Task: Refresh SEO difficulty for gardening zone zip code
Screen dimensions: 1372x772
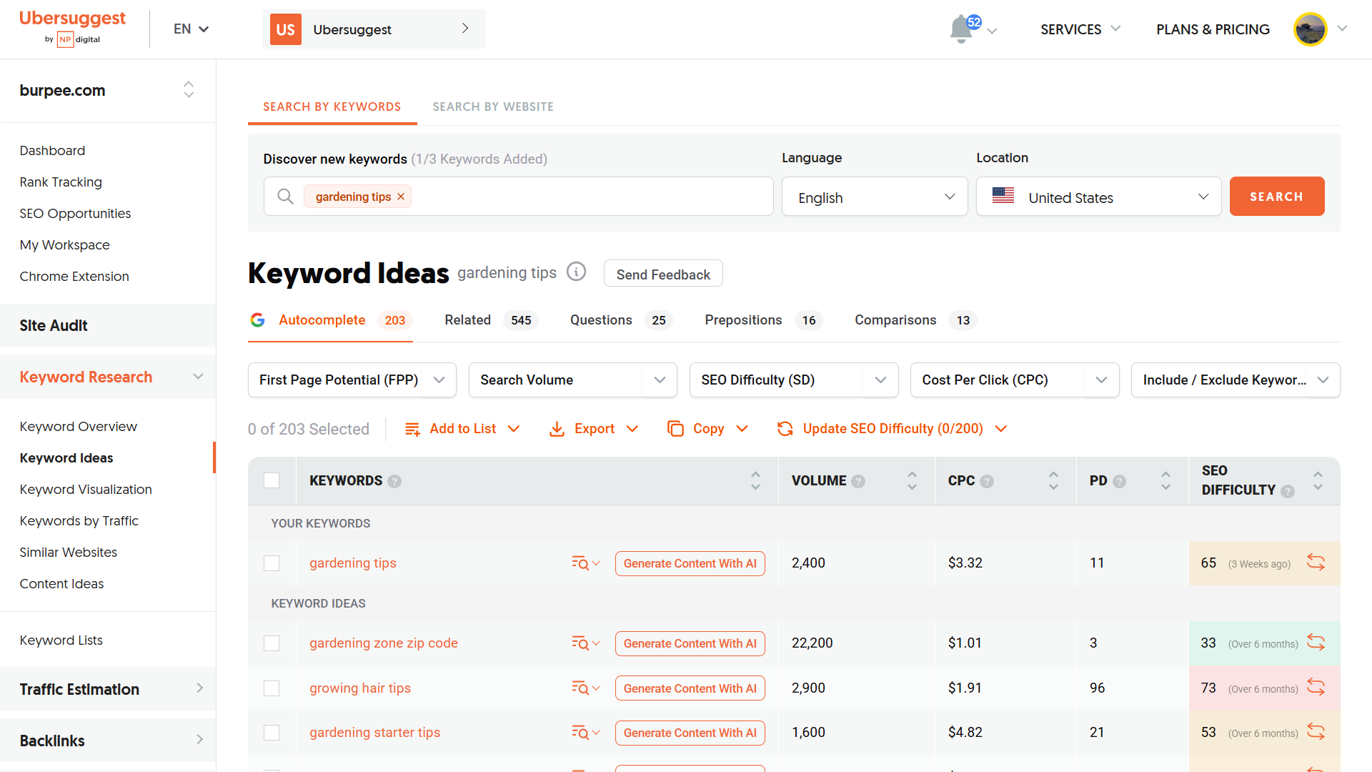Action: point(1316,643)
